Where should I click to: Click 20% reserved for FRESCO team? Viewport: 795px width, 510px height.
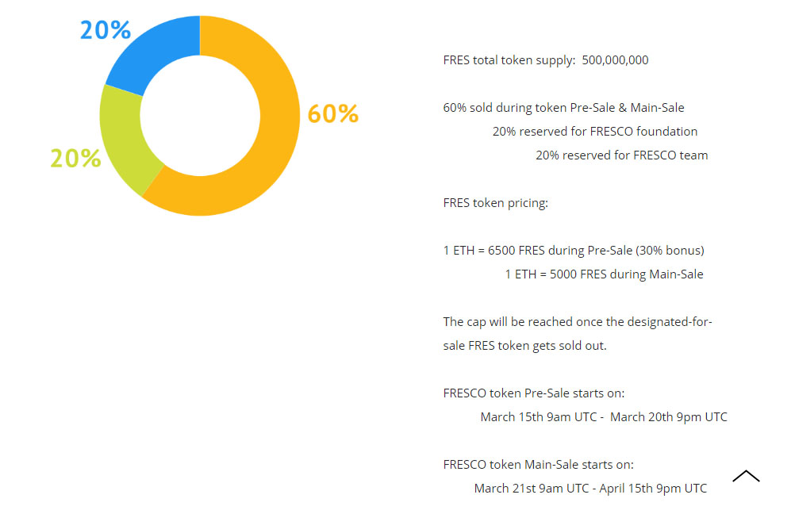click(x=621, y=155)
